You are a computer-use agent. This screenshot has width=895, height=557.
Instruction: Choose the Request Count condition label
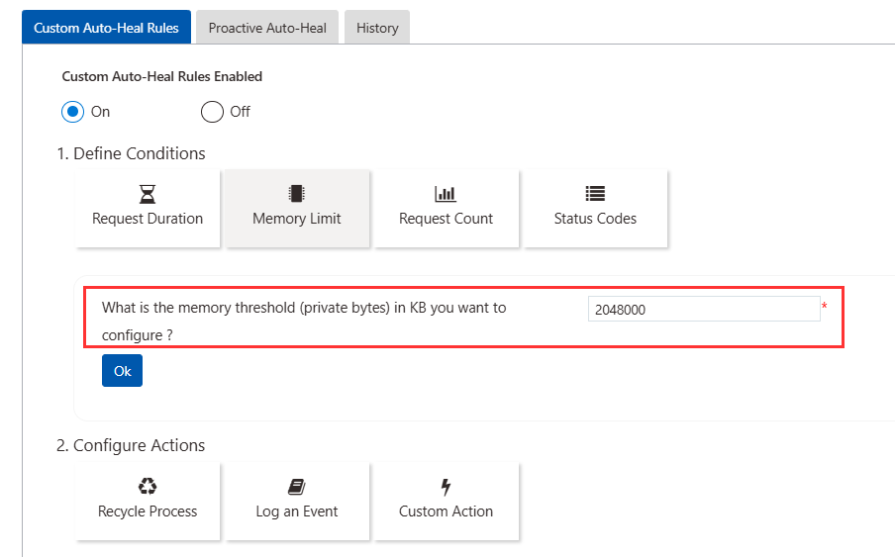446,219
